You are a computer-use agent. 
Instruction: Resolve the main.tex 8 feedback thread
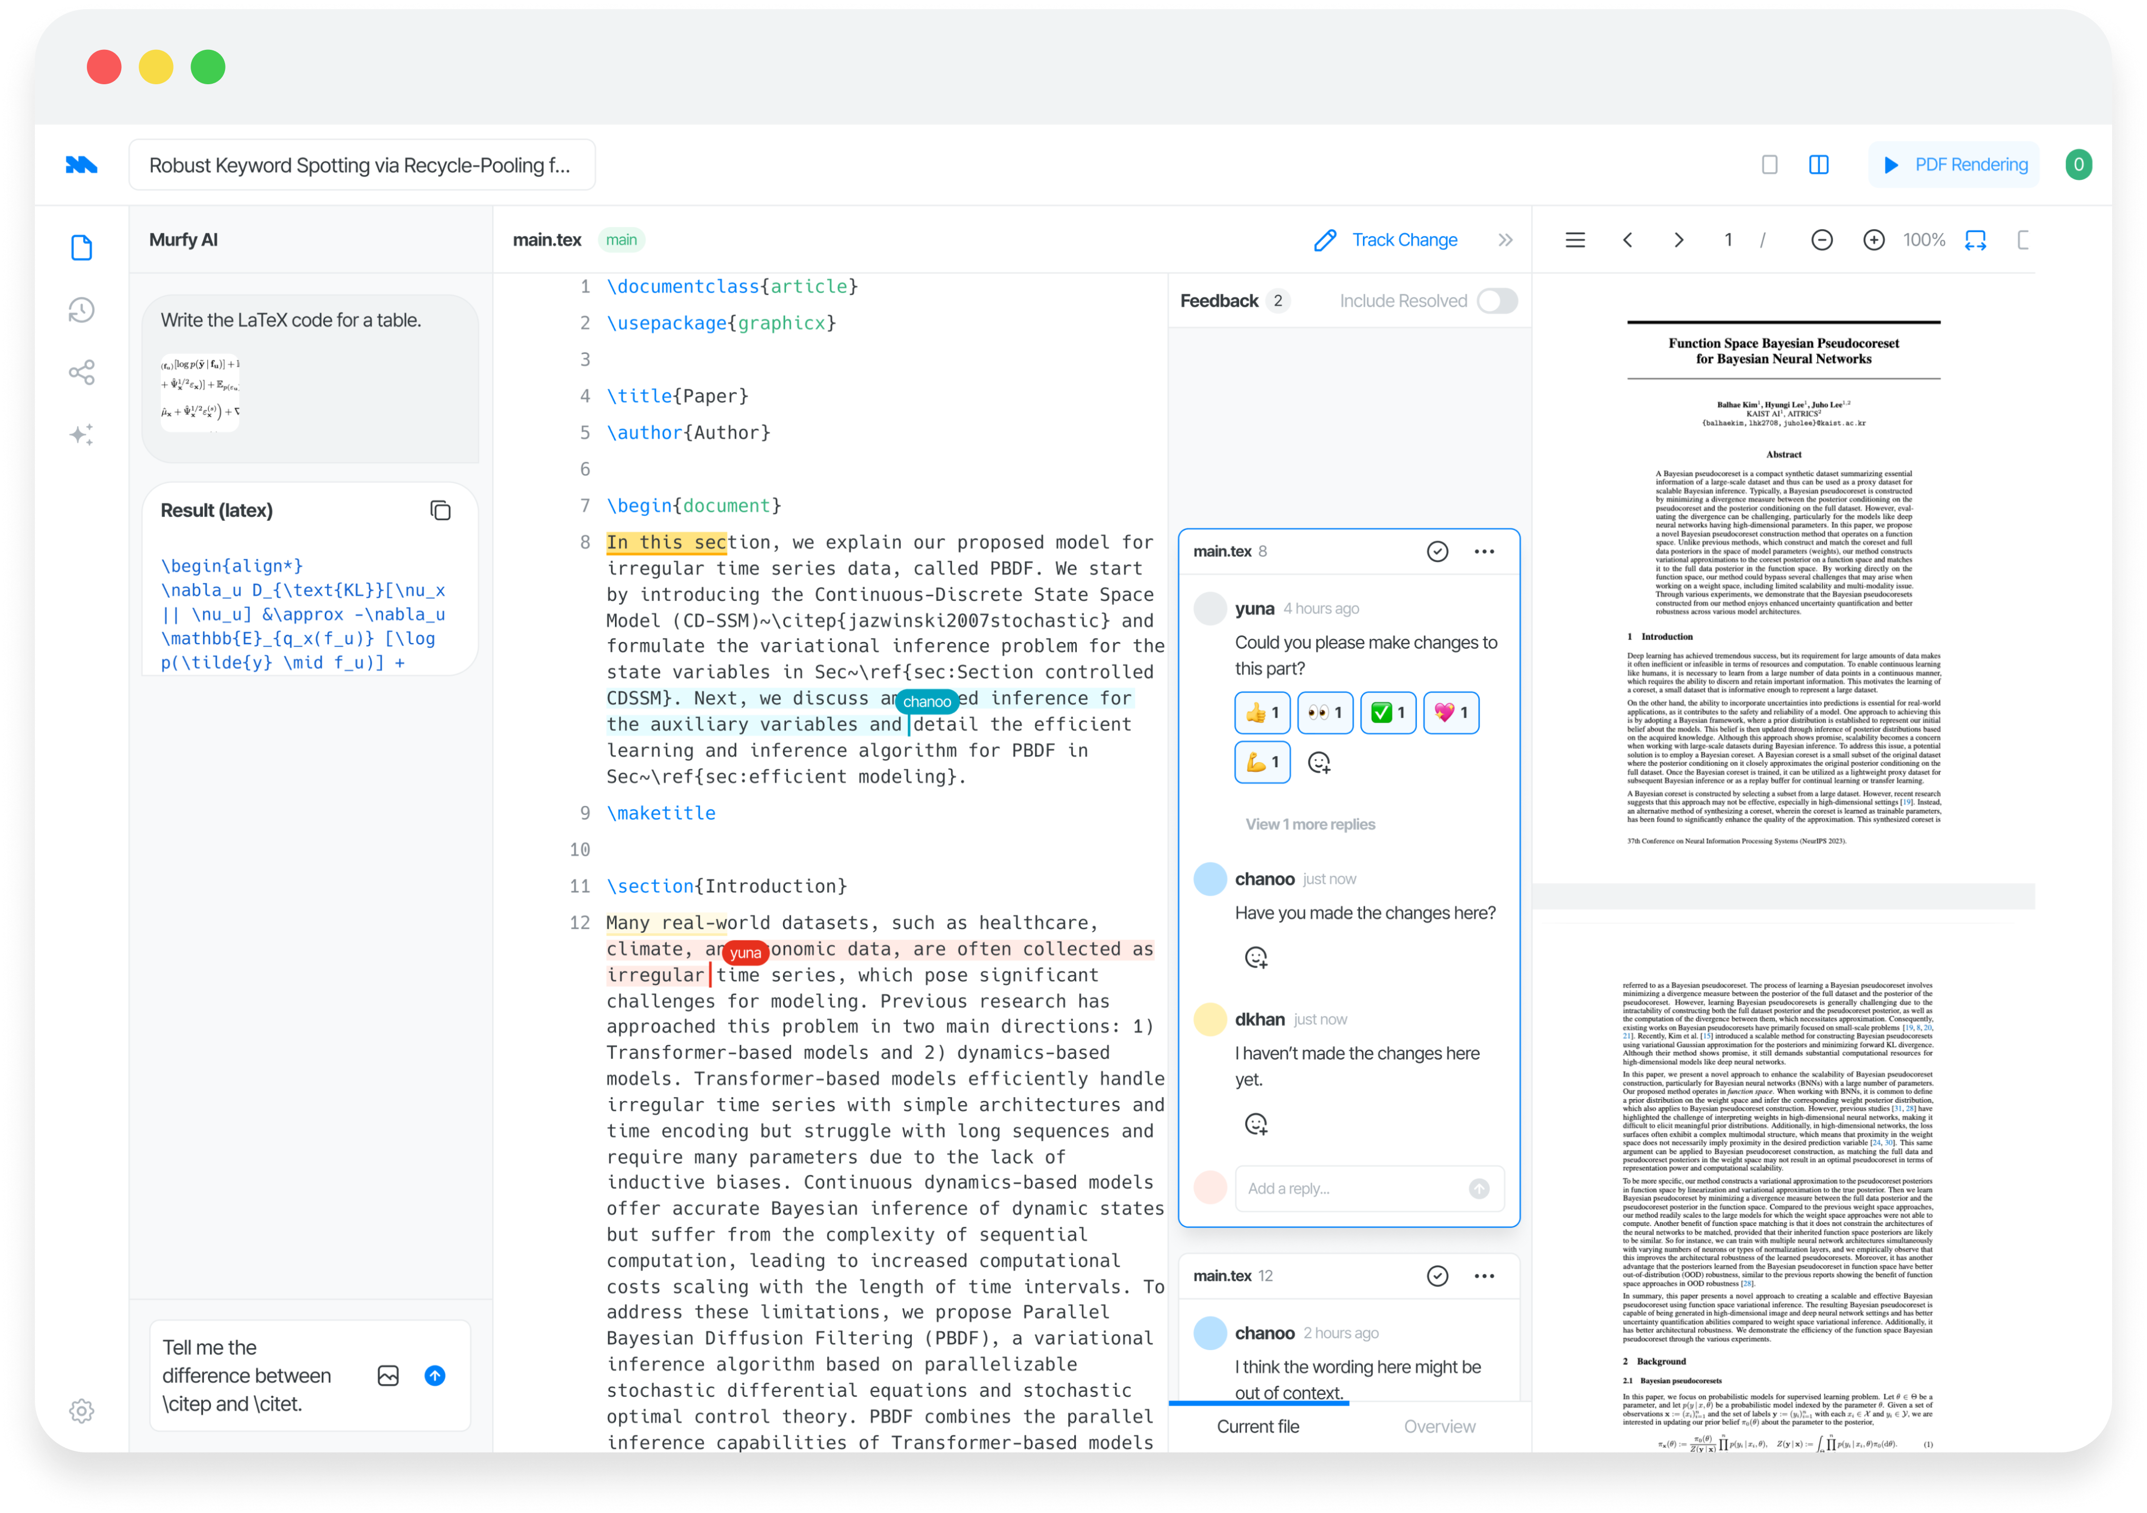coord(1437,552)
